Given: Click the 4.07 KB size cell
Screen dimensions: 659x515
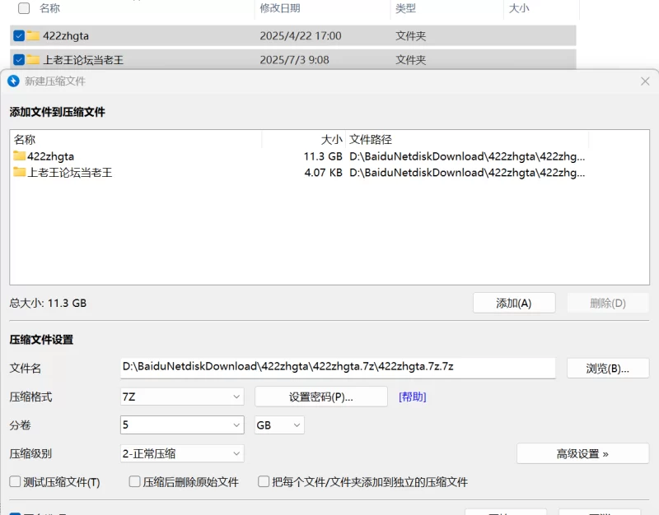Looking at the screenshot, I should [323, 172].
